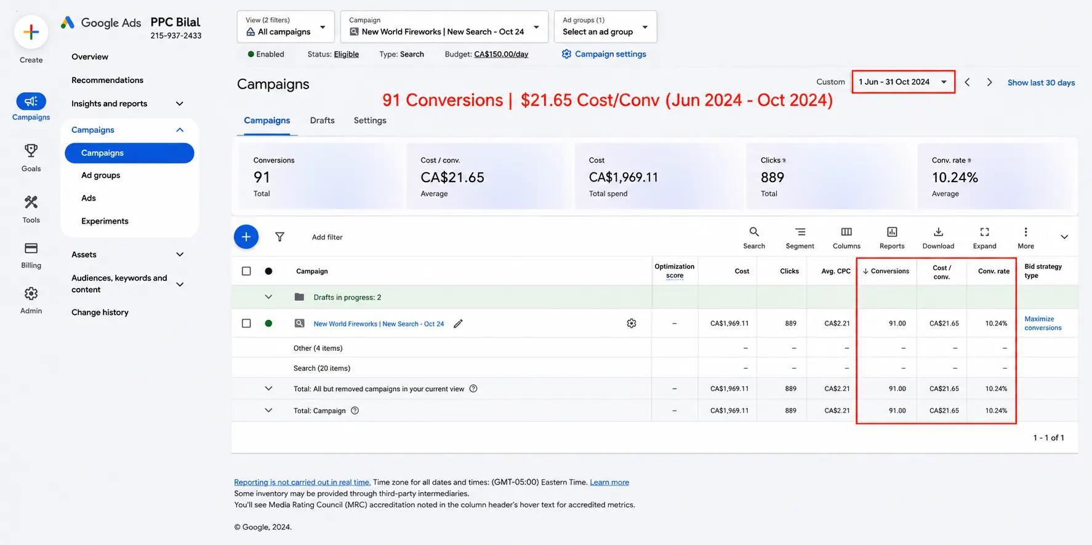The image size is (1092, 545).
Task: Expand the Drafts in progress row
Action: [x=268, y=297]
